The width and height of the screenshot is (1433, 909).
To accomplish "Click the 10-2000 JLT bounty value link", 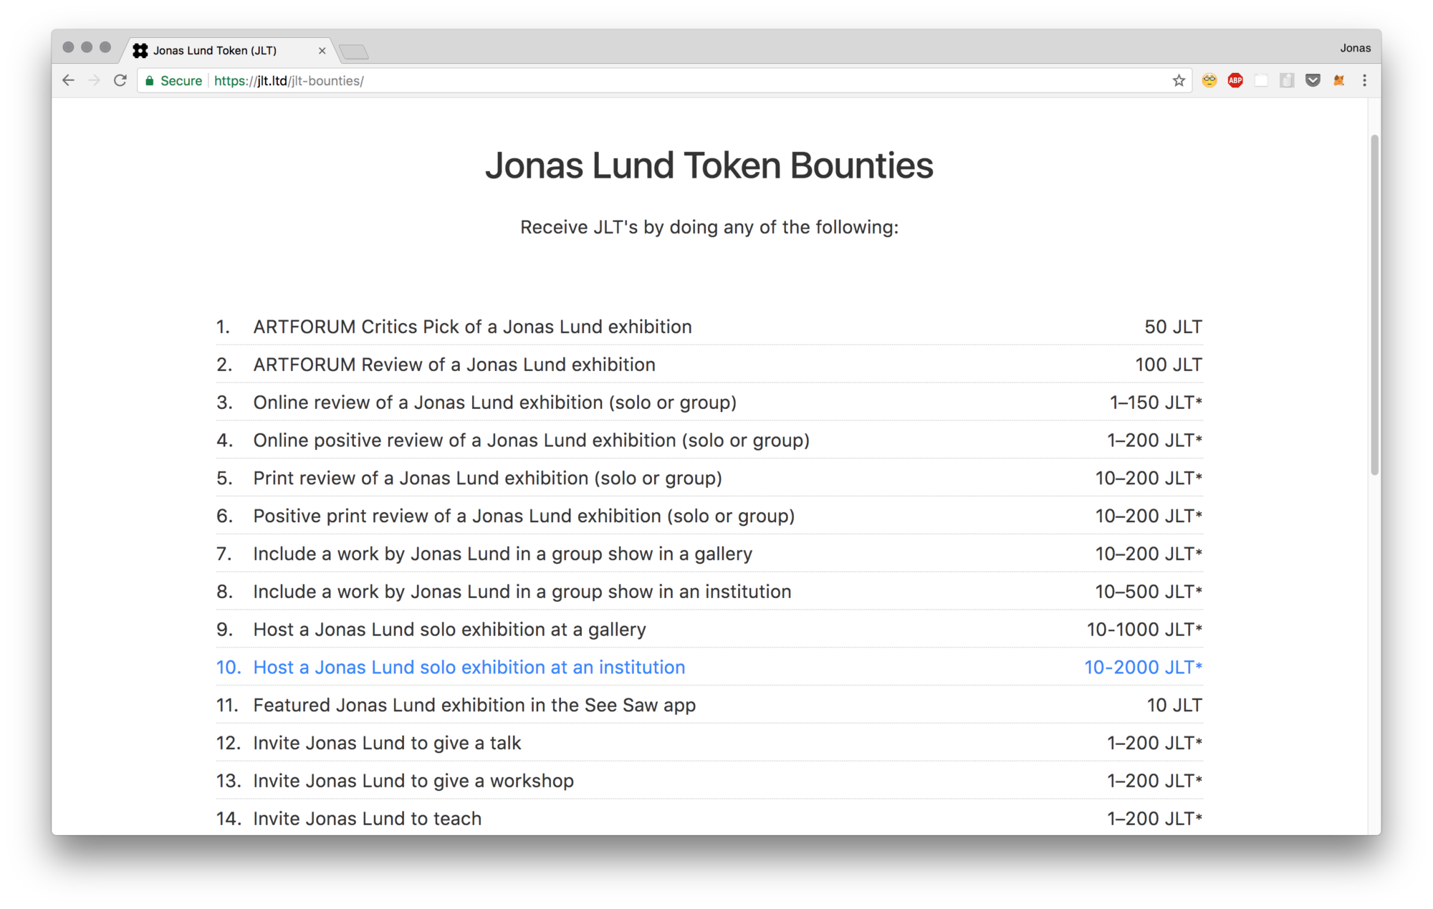I will (1141, 667).
